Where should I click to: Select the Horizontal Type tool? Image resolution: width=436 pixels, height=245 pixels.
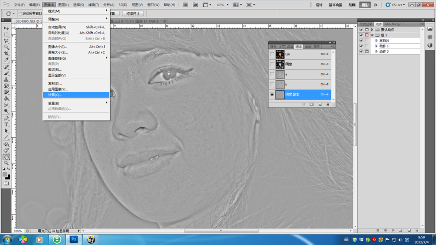7,124
